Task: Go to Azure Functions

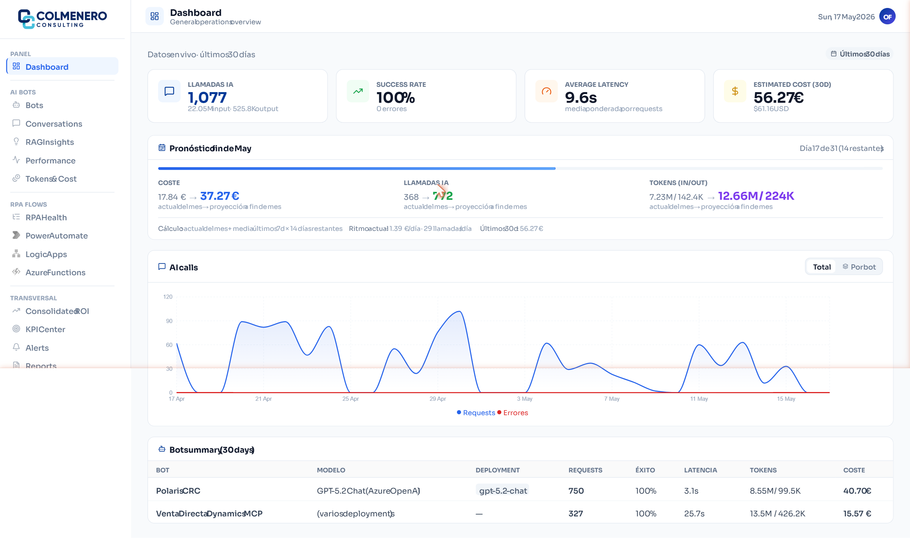Action: [x=63, y=272]
